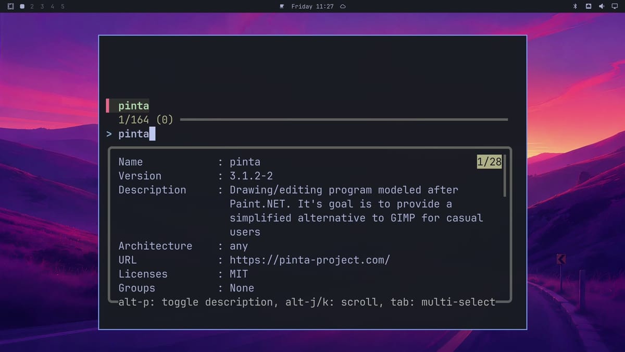This screenshot has height=352, width=625.
Task: Open the launcher icon in top bar
Action: tap(11, 6)
